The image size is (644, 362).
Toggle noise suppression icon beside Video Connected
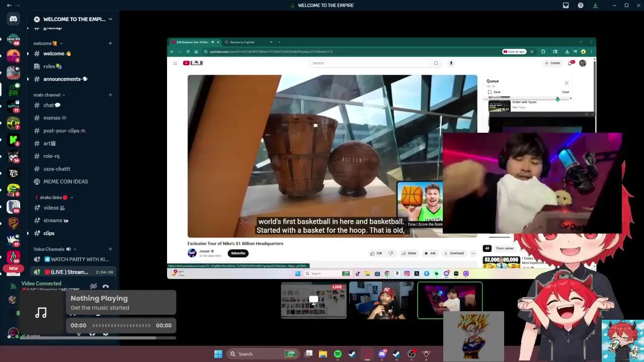tap(93, 287)
